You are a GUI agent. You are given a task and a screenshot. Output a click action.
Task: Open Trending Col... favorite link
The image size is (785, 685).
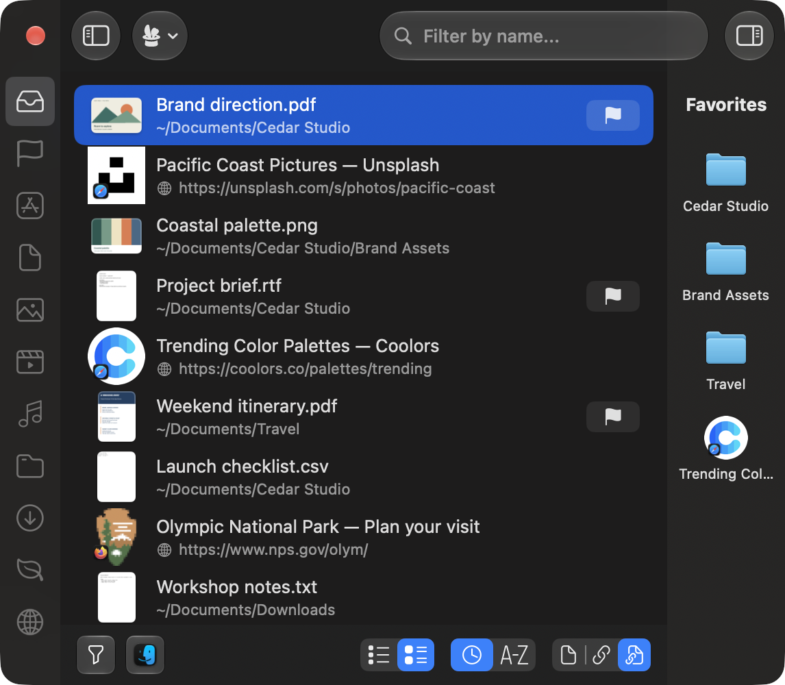(725, 449)
